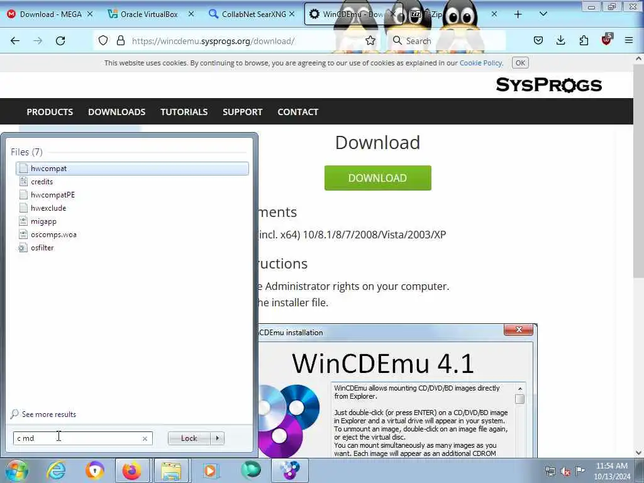Open the TUTORIALS menu

point(184,112)
